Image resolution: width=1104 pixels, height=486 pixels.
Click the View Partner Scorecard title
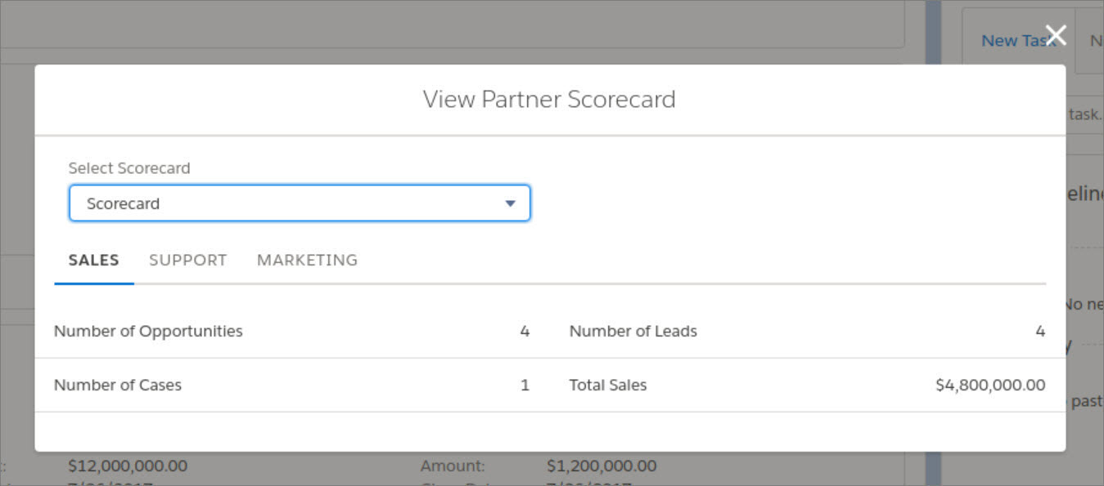[549, 99]
